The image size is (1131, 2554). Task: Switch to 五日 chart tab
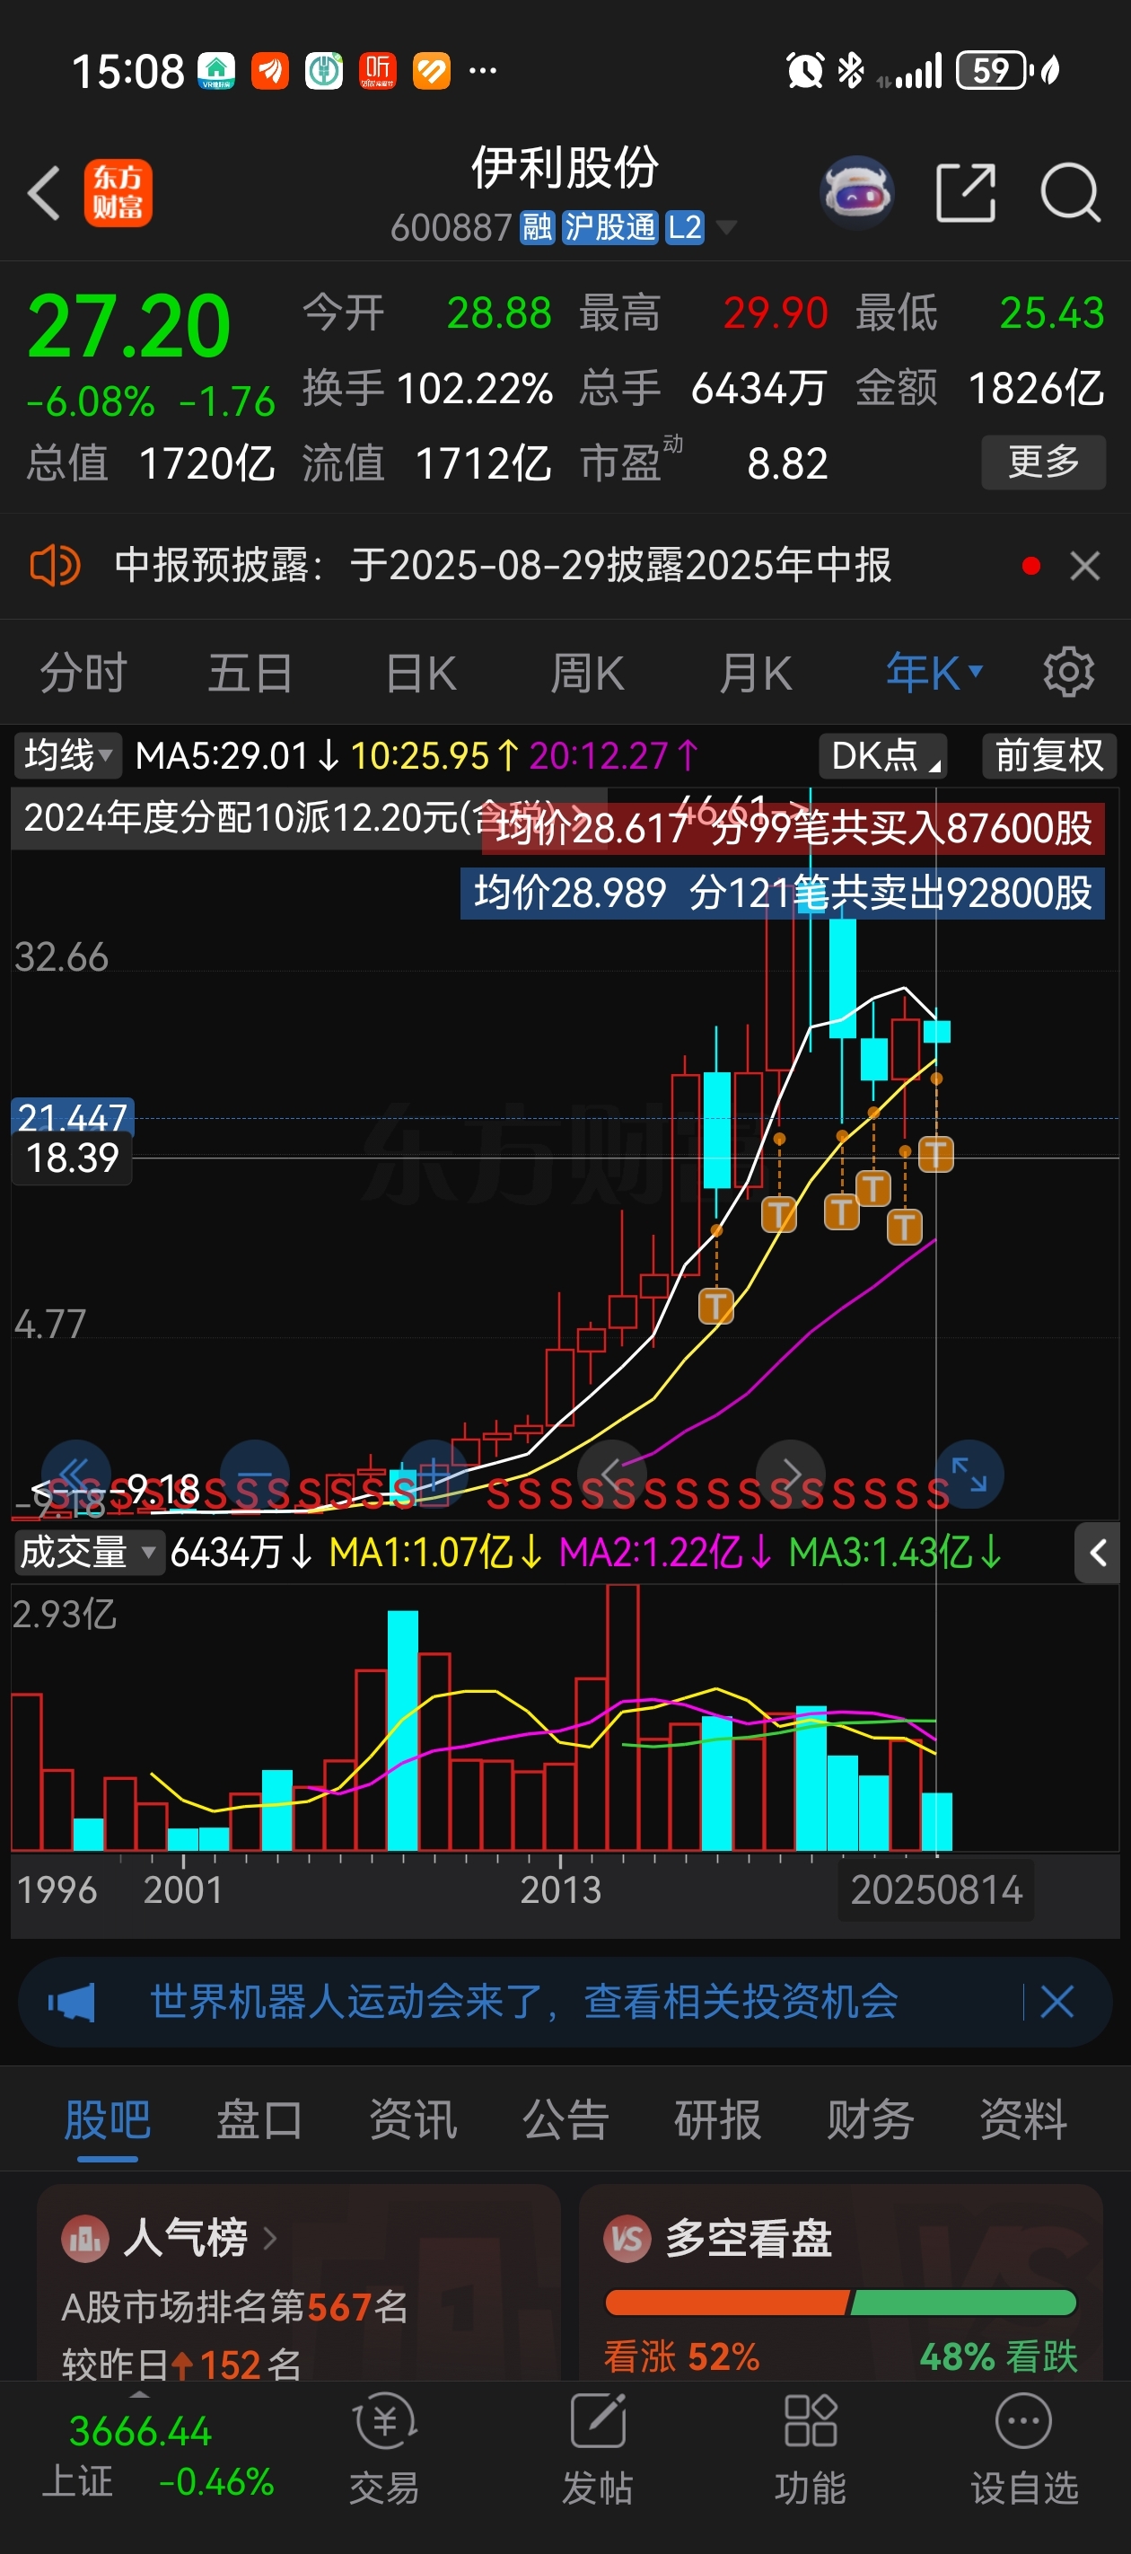pyautogui.click(x=250, y=674)
